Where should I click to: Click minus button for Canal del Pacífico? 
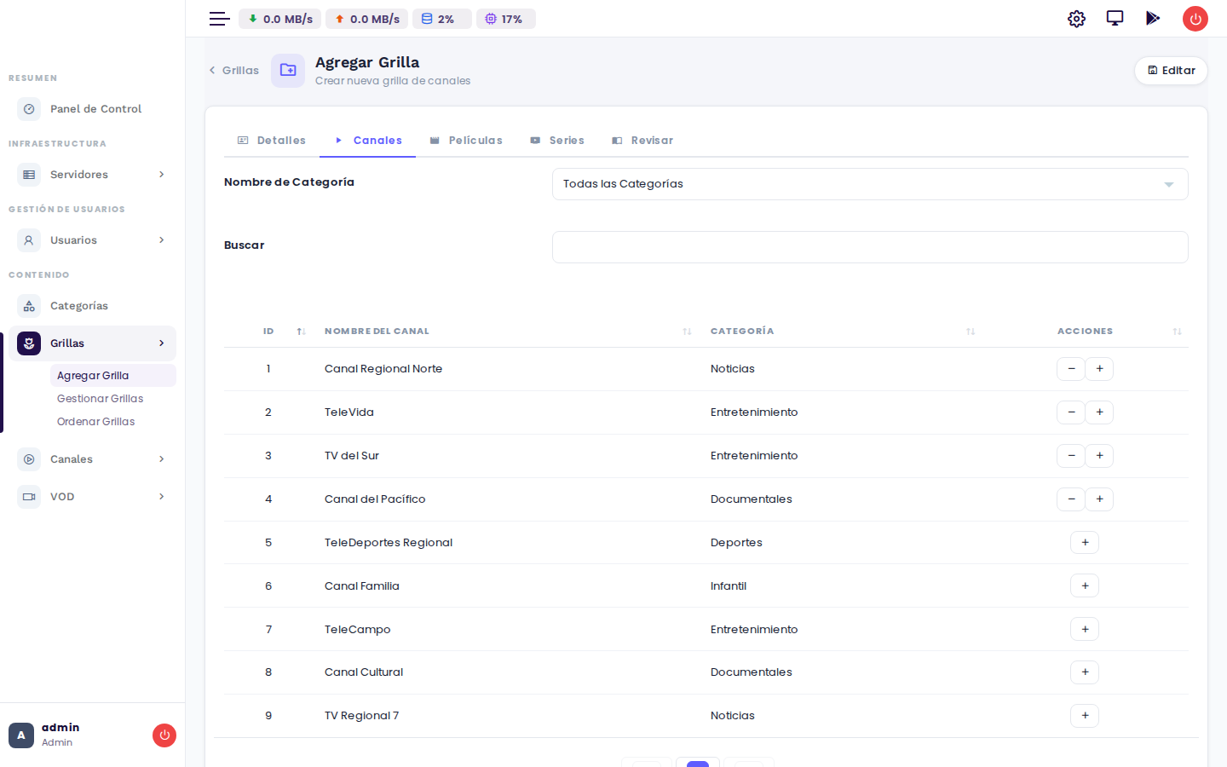(x=1071, y=499)
